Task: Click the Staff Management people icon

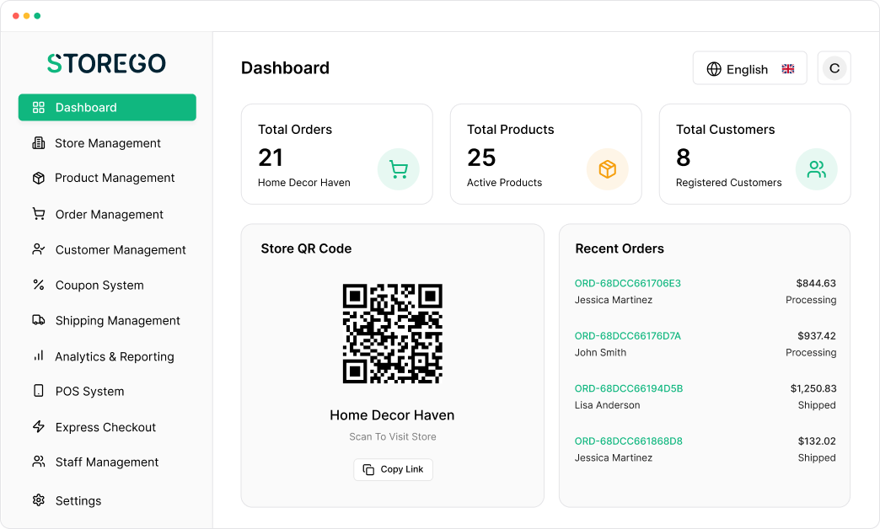Action: click(38, 461)
